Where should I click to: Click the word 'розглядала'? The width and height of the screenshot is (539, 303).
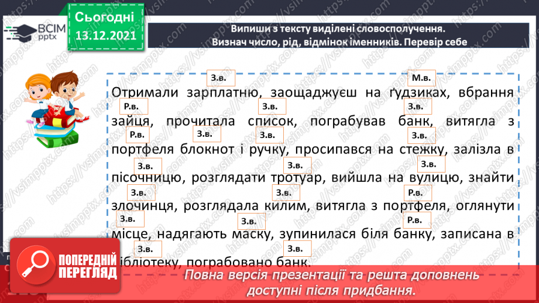click(x=221, y=206)
